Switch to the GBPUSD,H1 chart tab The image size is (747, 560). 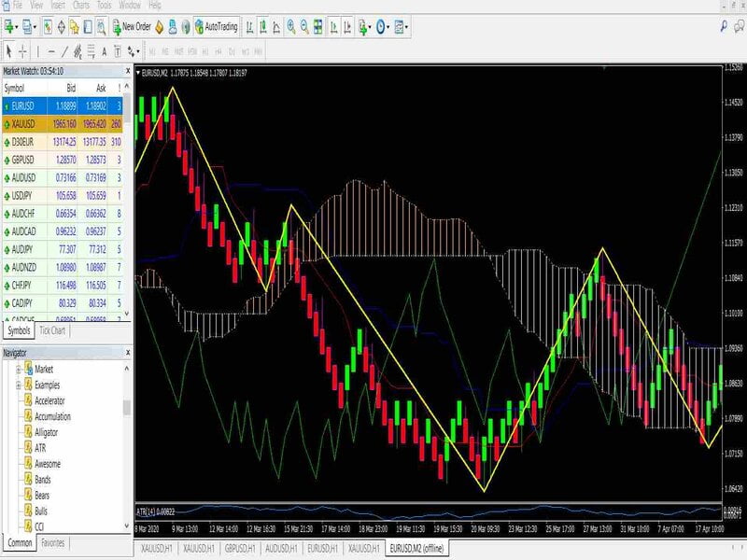point(238,551)
